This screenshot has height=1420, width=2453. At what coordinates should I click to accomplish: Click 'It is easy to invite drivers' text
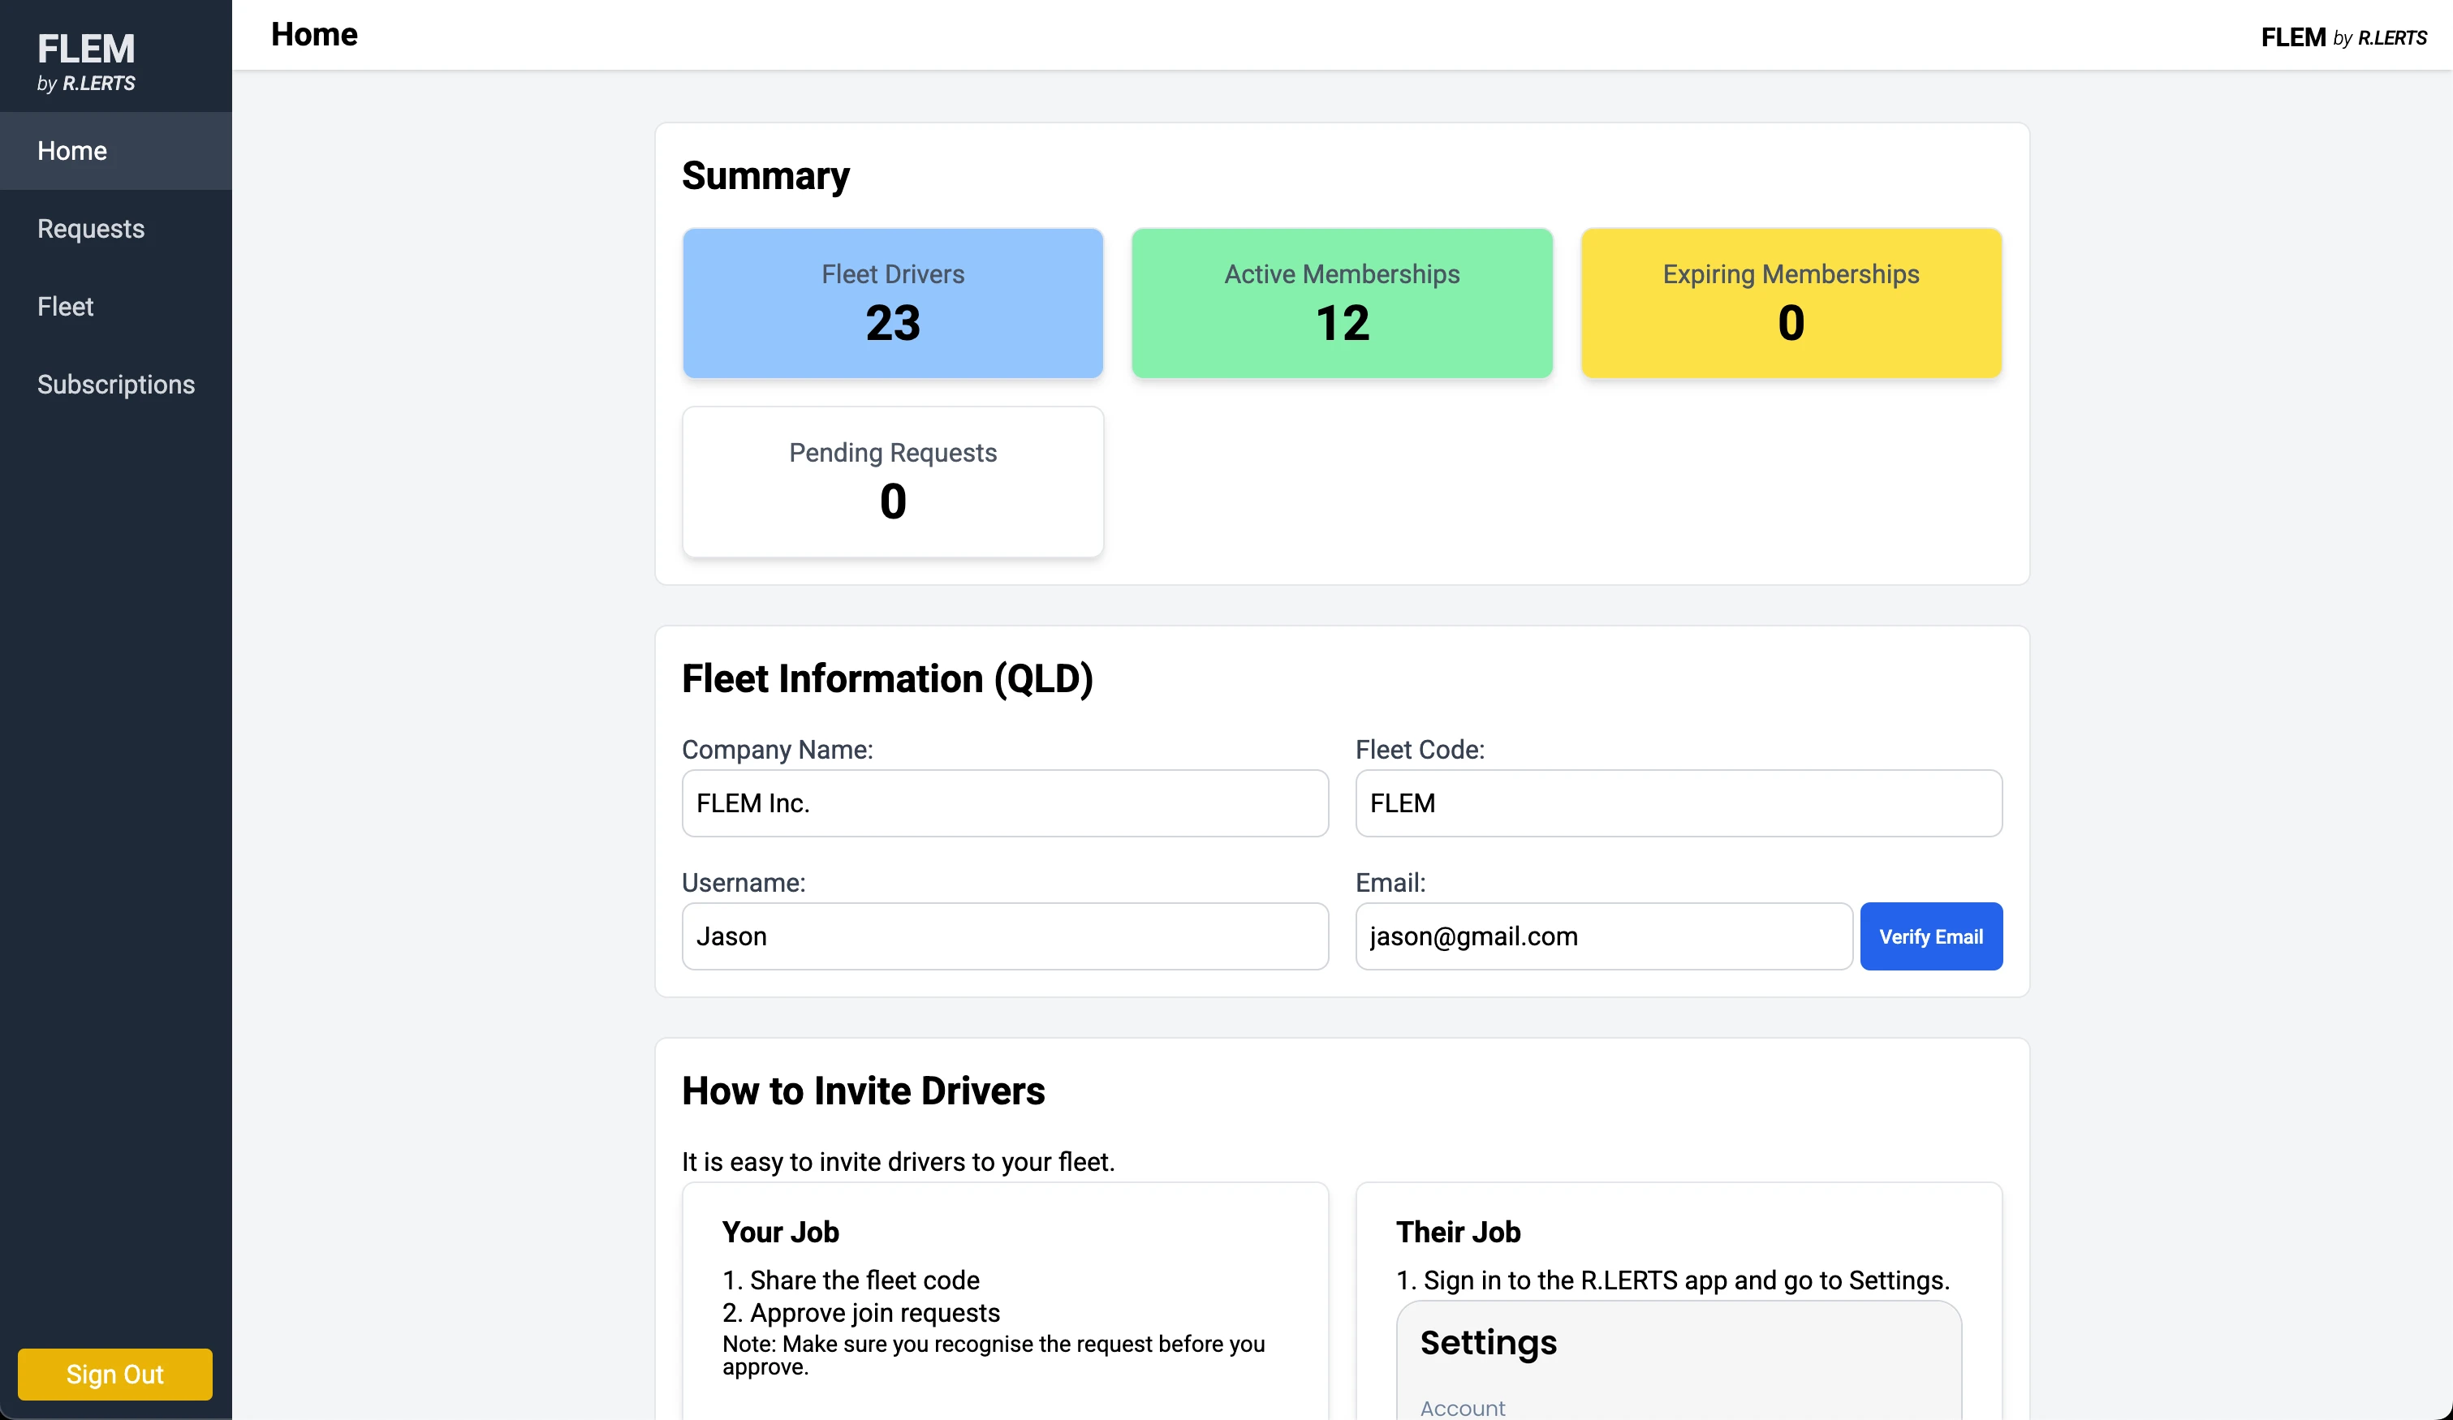click(898, 1162)
